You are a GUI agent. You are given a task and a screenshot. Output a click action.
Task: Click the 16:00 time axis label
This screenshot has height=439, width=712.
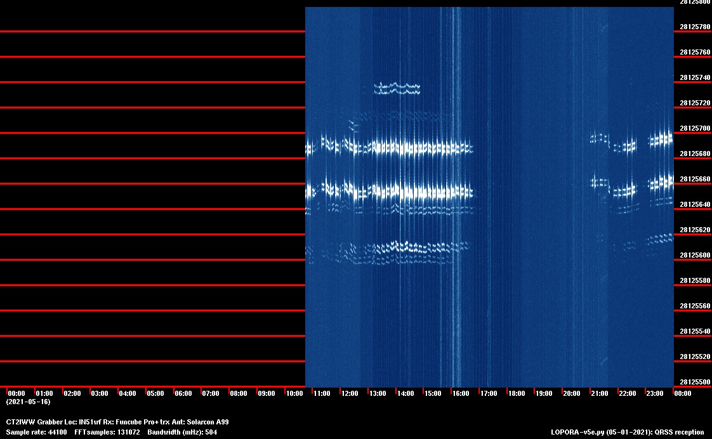point(461,393)
